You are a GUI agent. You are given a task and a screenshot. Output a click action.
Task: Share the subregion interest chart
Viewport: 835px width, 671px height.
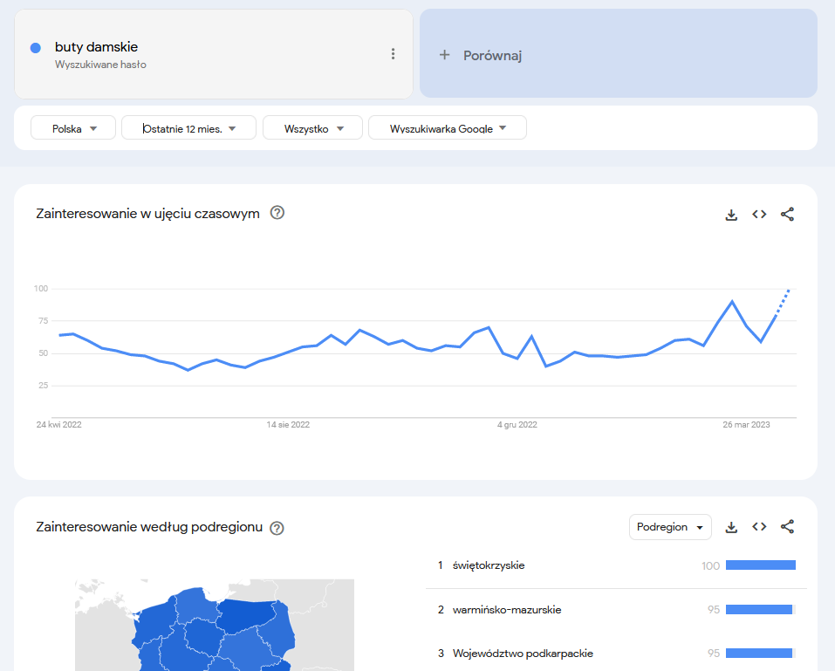[x=787, y=527]
